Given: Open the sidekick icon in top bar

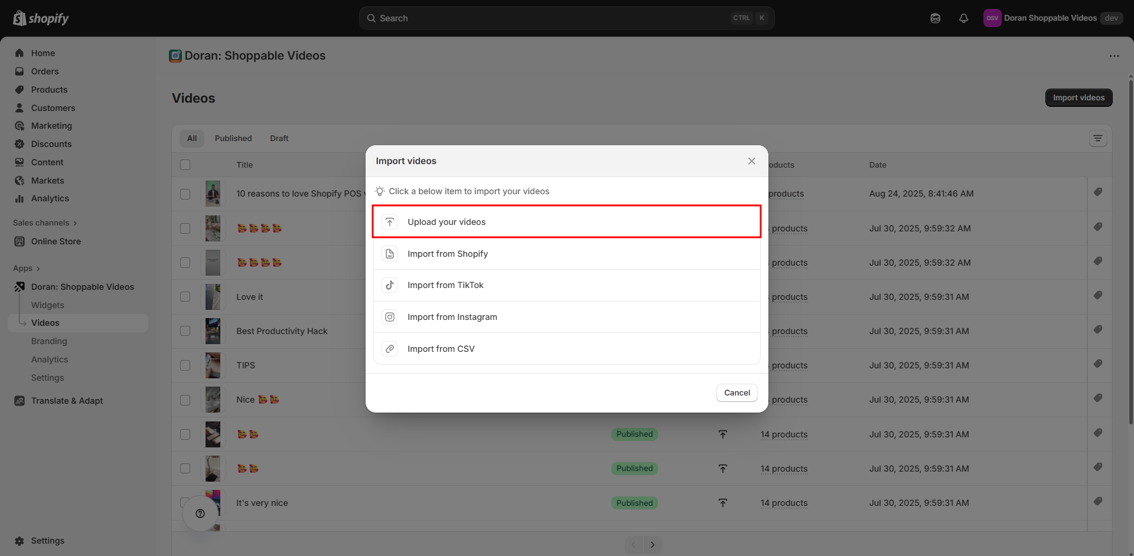Looking at the screenshot, I should click(x=935, y=18).
